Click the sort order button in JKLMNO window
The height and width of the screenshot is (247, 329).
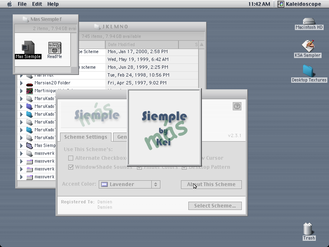pyautogui.click(x=202, y=44)
